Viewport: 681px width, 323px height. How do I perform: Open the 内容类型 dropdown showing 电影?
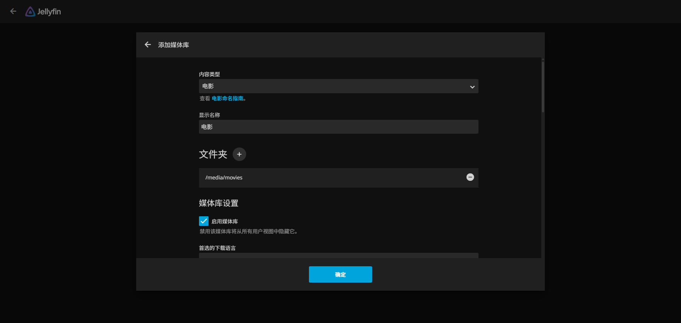tap(333, 86)
